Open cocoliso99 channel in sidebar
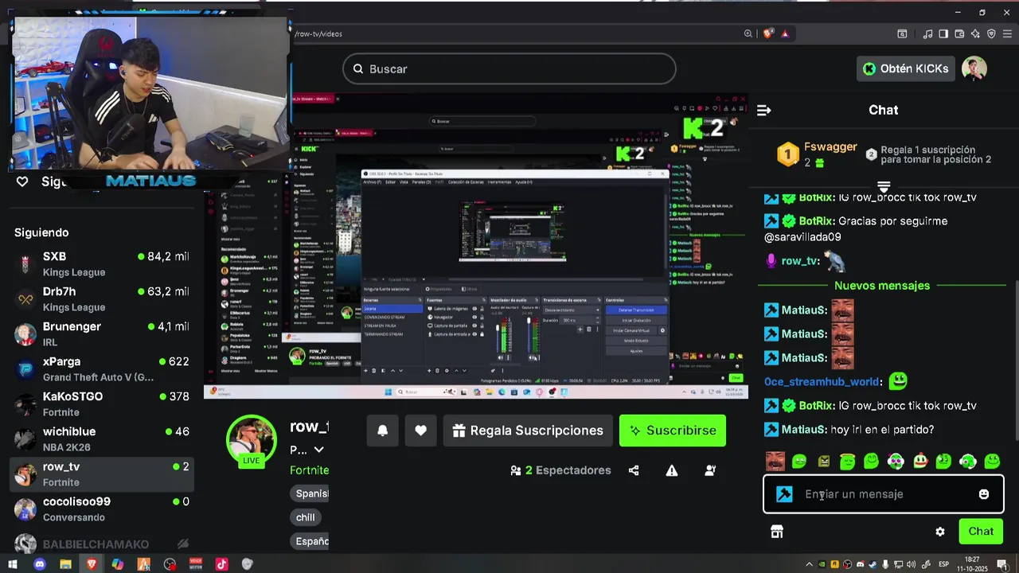Screen dimensions: 1019x573 102,509
